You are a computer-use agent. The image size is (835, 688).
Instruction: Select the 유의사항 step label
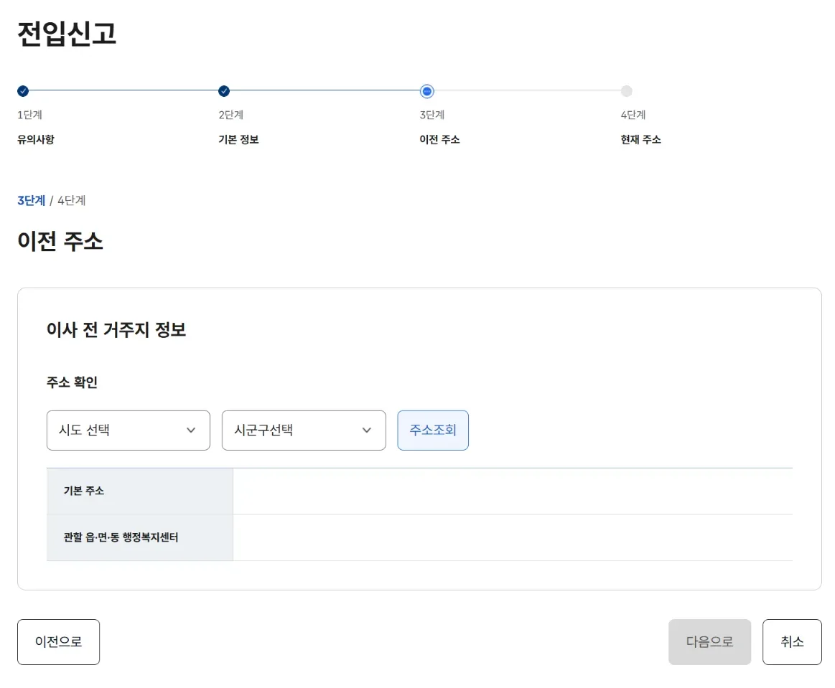36,139
